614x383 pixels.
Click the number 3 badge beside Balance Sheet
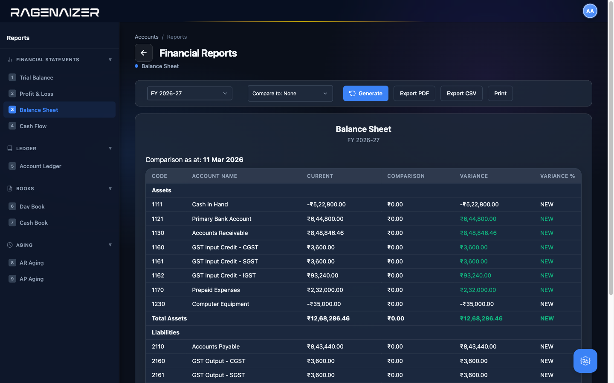click(12, 110)
